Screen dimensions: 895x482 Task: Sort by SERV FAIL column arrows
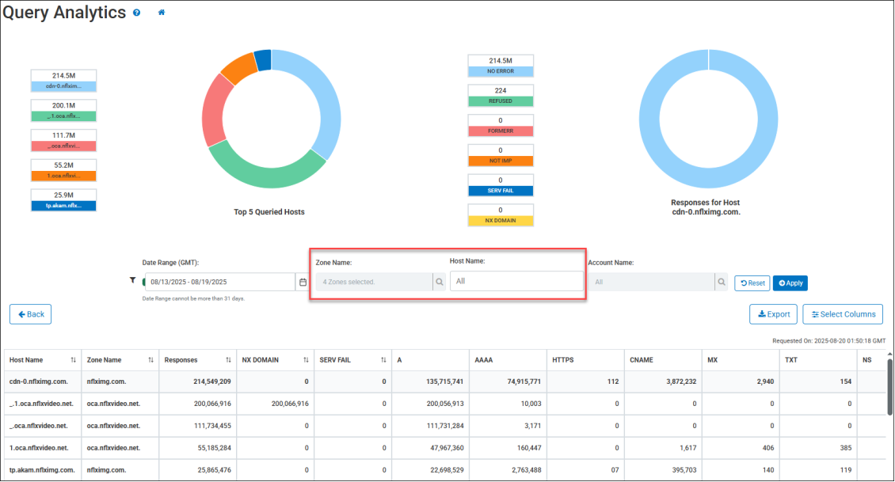pyautogui.click(x=383, y=360)
